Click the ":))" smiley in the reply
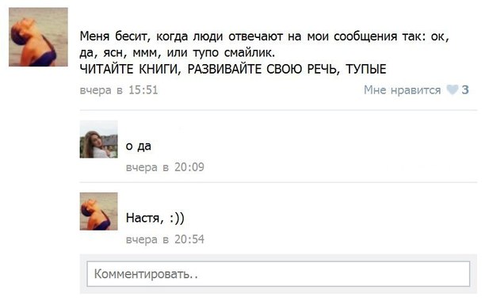The width and height of the screenshot is (489, 305). (x=178, y=218)
